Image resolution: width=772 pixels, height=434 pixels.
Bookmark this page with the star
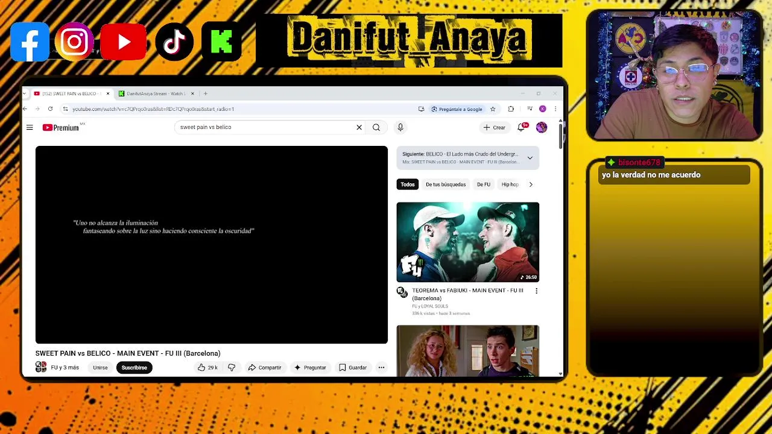click(493, 109)
